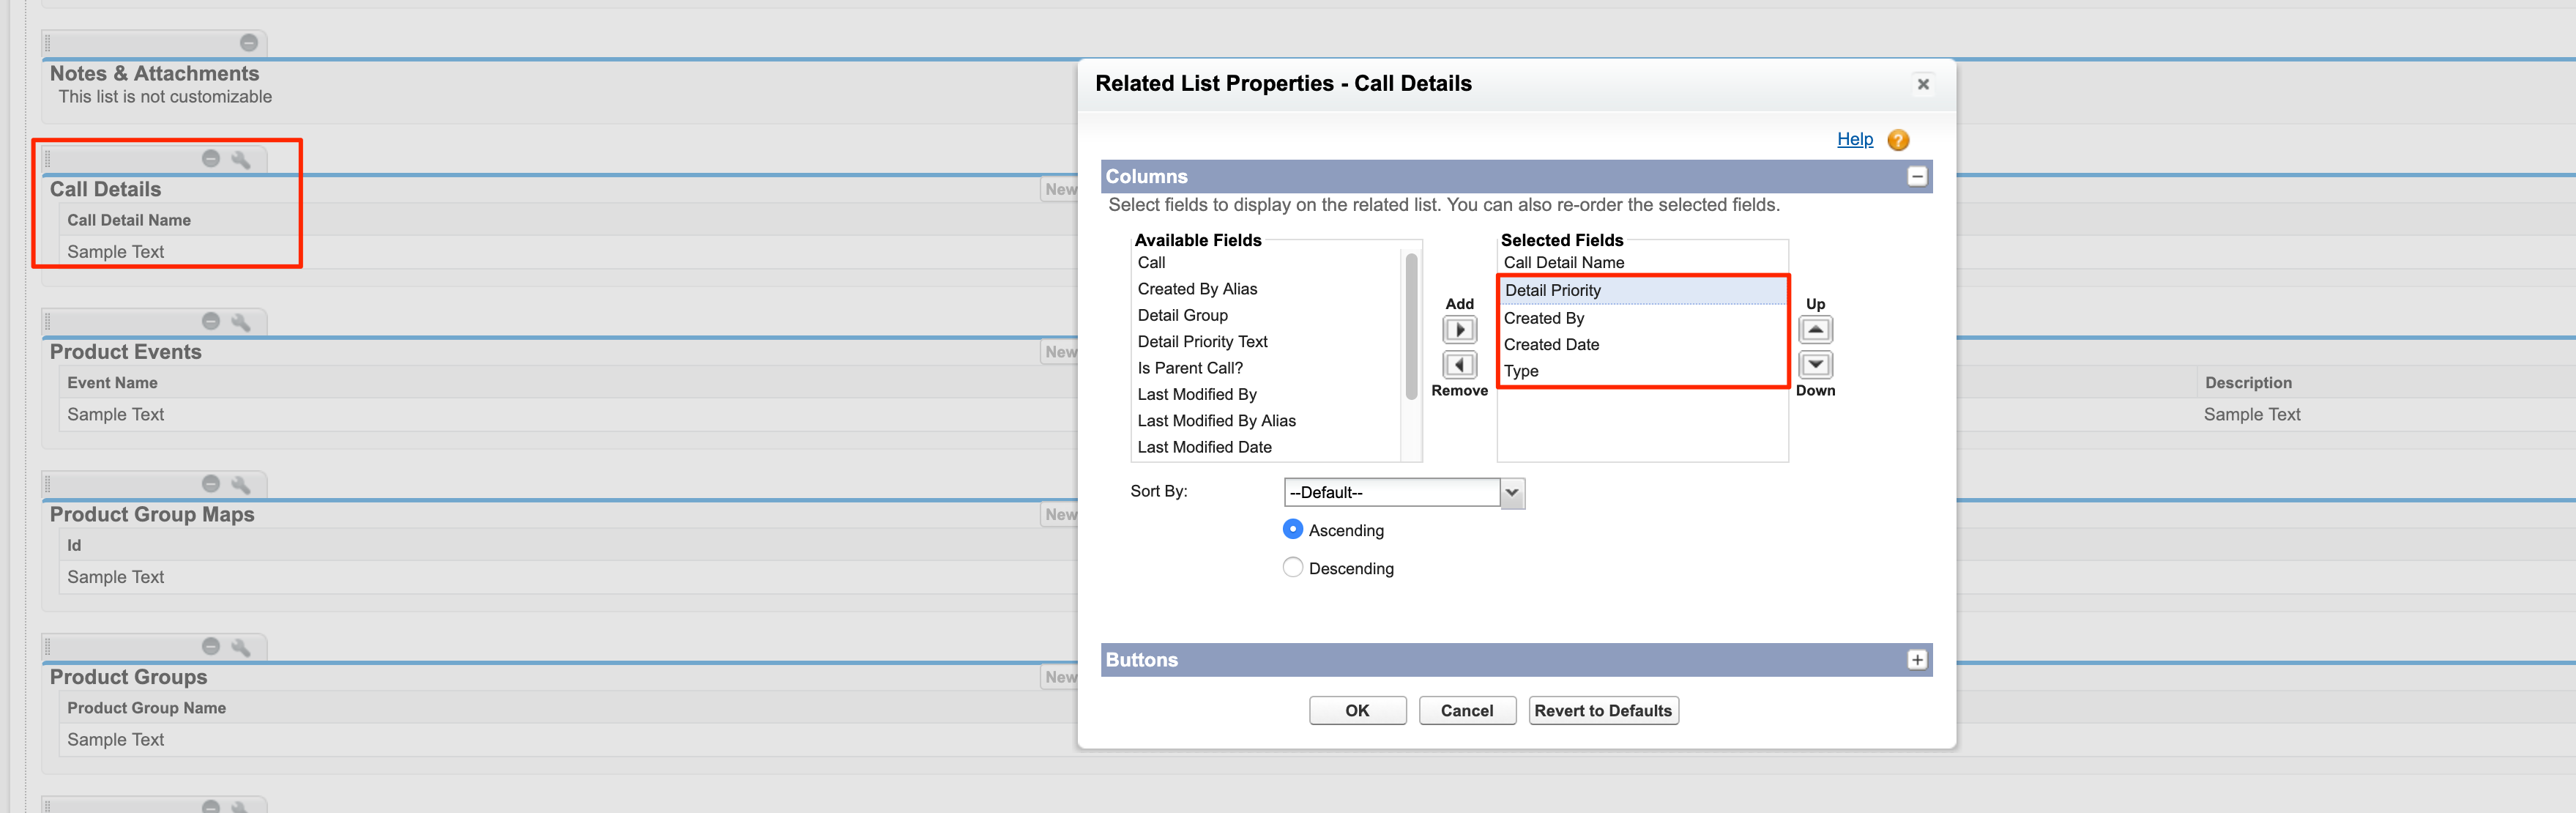Open the orange help question mark icon

coord(1897,140)
